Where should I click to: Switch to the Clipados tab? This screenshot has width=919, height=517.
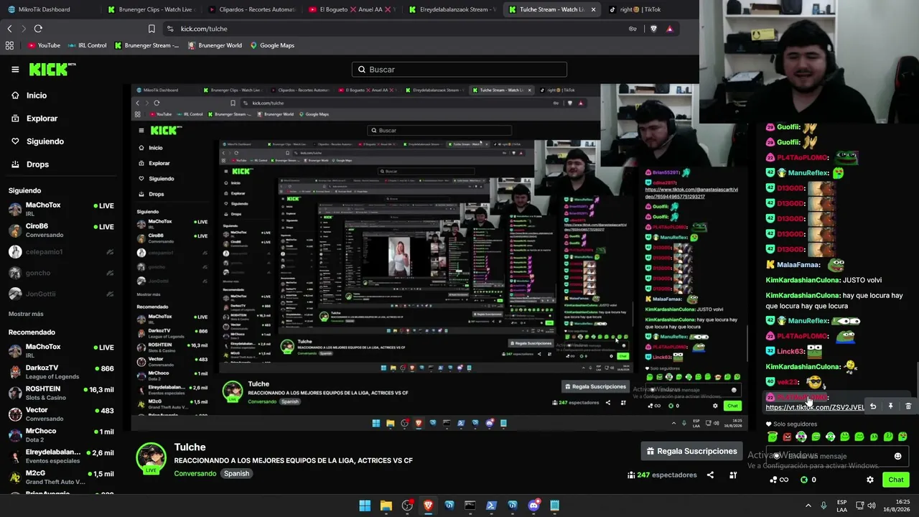251,9
